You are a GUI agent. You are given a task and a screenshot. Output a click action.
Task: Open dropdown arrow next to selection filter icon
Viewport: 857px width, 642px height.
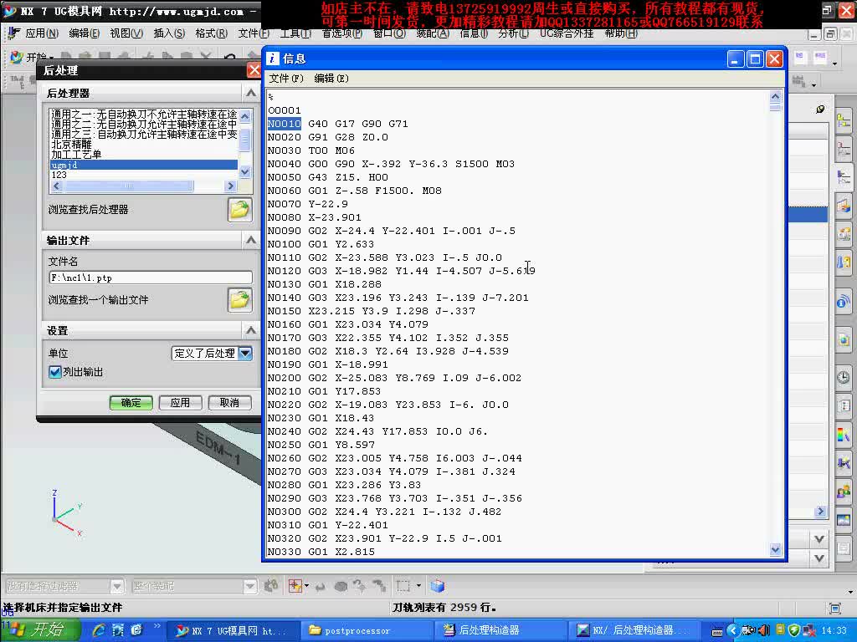pos(306,586)
